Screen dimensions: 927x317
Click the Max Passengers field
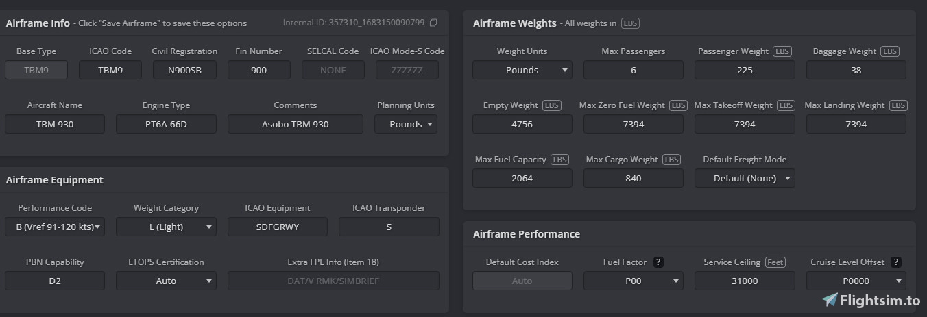(x=634, y=70)
